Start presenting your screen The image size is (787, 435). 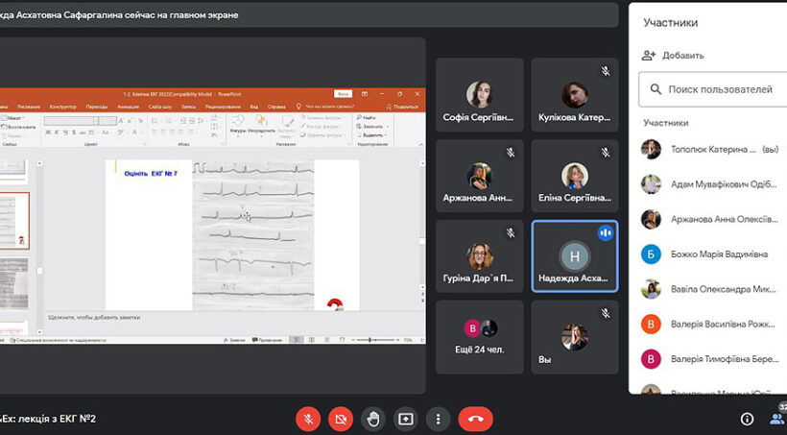click(x=406, y=419)
